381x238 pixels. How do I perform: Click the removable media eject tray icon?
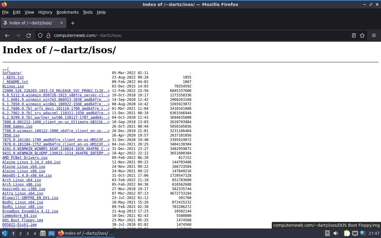tap(327, 234)
